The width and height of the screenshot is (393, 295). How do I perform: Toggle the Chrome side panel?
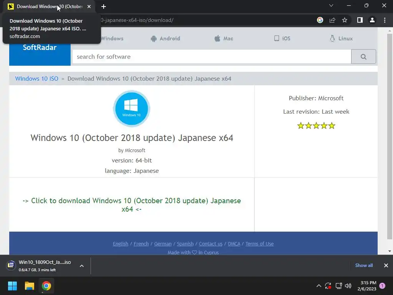click(x=360, y=20)
